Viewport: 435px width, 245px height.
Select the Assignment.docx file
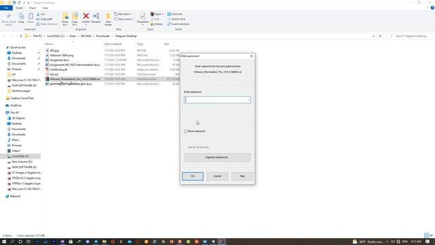click(x=60, y=60)
